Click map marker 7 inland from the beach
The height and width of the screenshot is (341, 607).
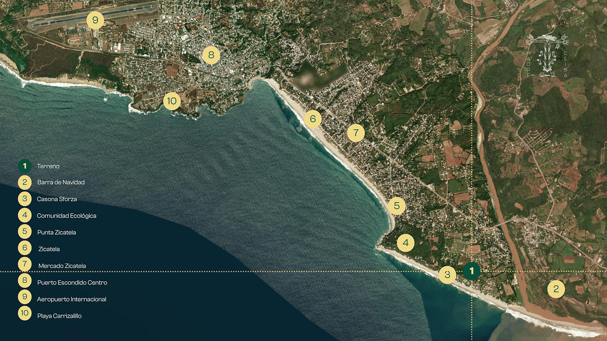pos(356,133)
